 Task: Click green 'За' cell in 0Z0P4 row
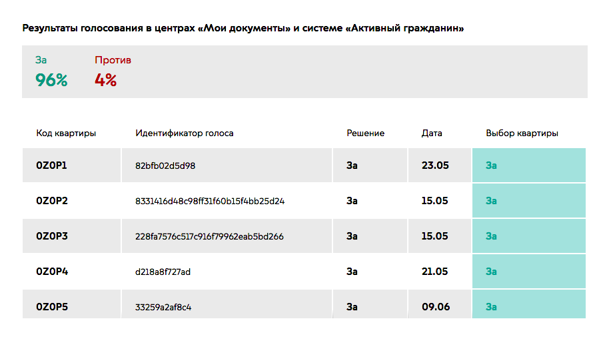click(x=529, y=272)
